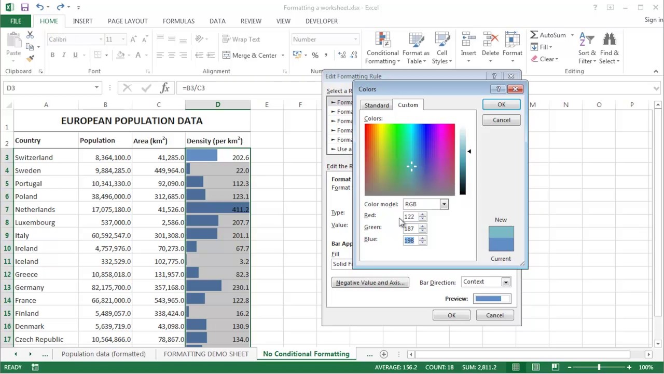Expand the AutoSum dropdown arrow
This screenshot has height=374, width=664.
(x=572, y=35)
